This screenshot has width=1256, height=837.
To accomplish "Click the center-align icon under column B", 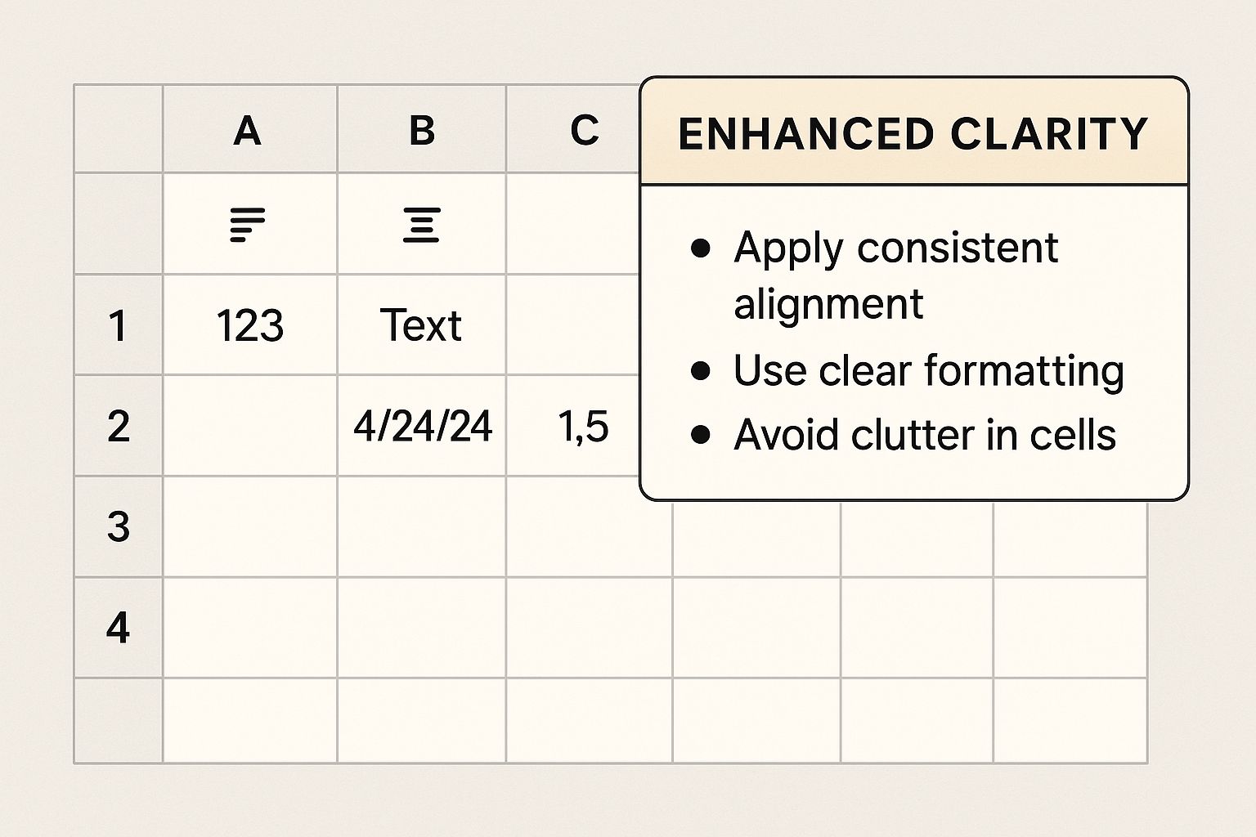I will pyautogui.click(x=421, y=225).
